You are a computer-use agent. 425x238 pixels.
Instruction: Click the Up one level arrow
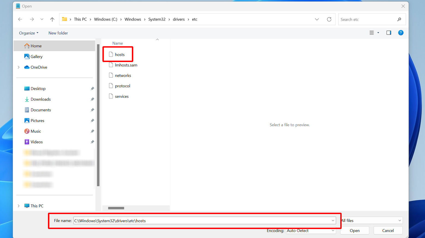pyautogui.click(x=52, y=19)
